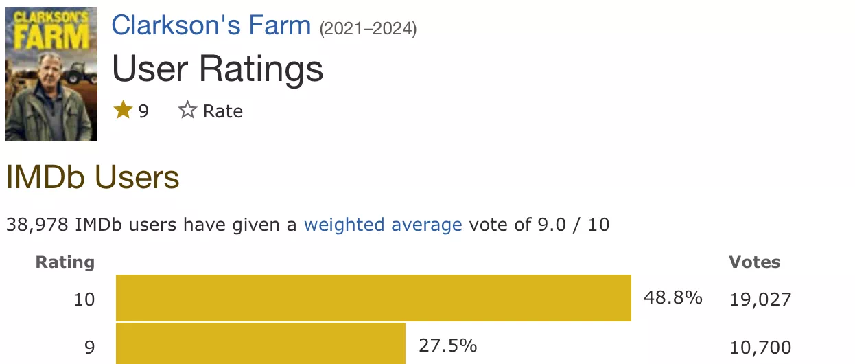Image resolution: width=855 pixels, height=364 pixels.
Task: Click the outlined Rate star icon
Action: point(187,110)
